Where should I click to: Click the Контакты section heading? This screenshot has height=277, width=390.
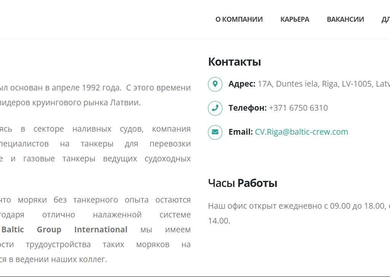(x=234, y=62)
